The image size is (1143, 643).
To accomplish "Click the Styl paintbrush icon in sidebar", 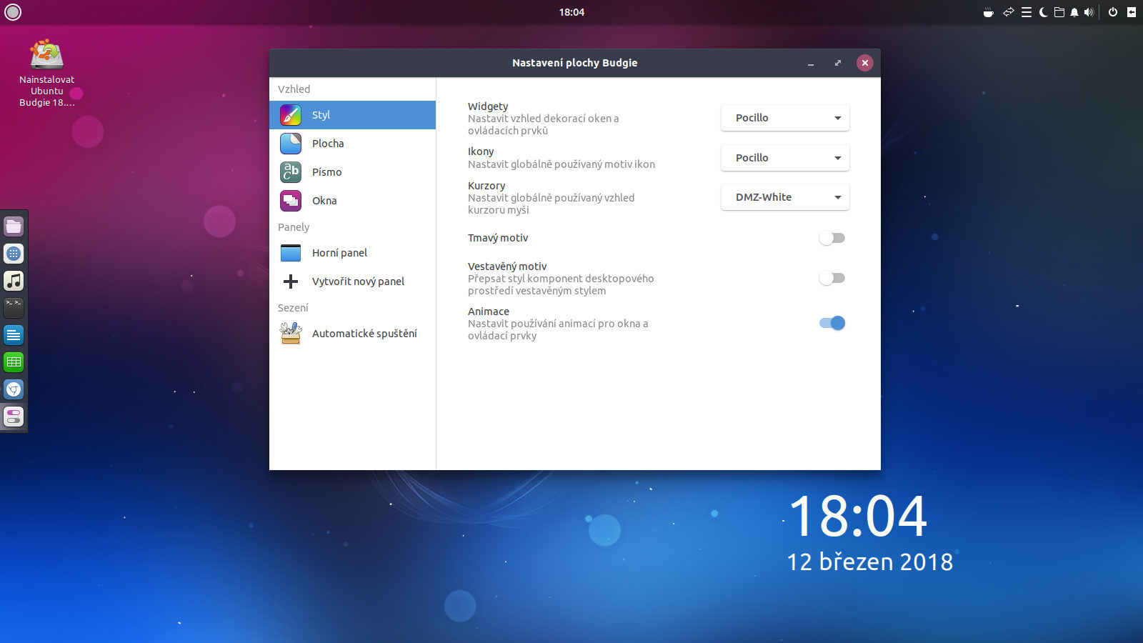I will click(x=291, y=115).
